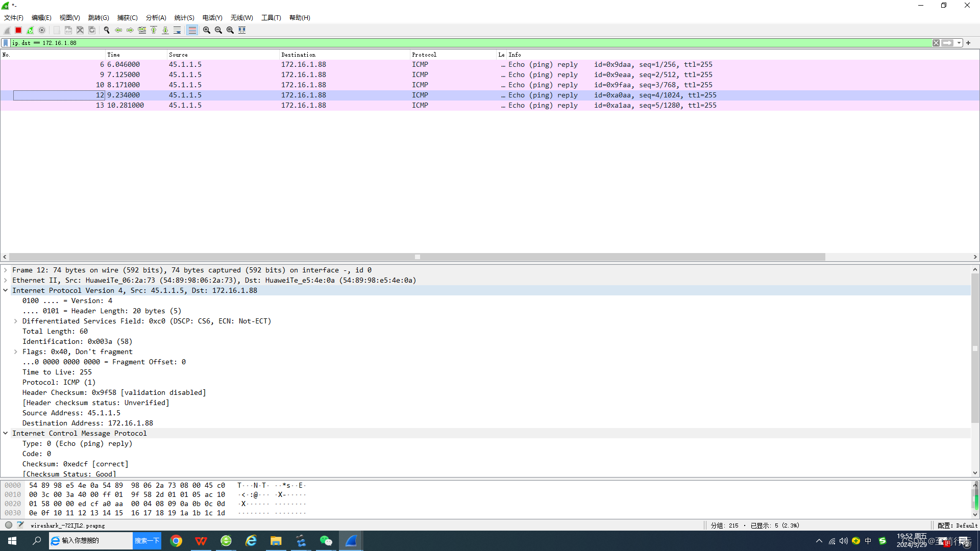
Task: Select packet 13 at time 10.281000
Action: [x=489, y=106]
